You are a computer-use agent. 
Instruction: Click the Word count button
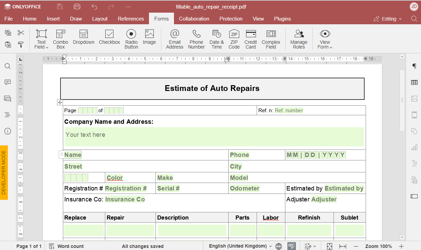coord(66,246)
